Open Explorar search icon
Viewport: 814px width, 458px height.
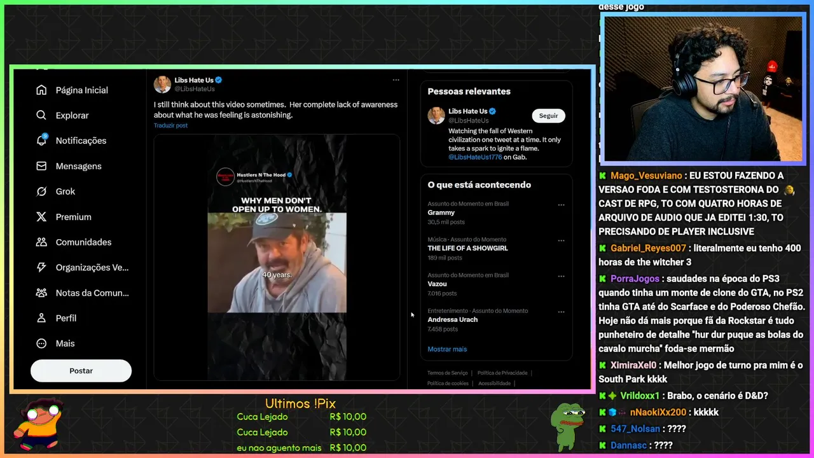[x=41, y=115]
